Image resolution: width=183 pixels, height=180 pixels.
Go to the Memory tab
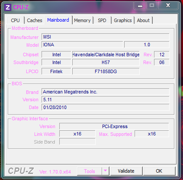pos(82,20)
